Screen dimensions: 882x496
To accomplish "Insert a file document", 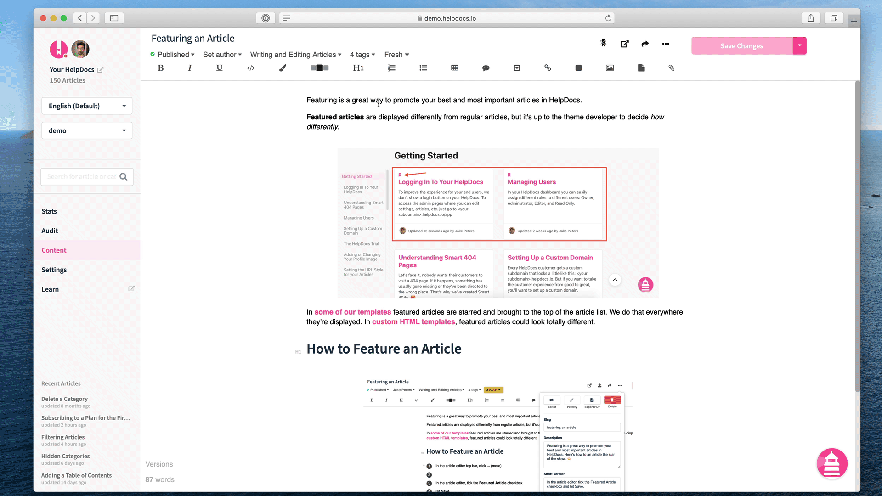I will (x=641, y=68).
